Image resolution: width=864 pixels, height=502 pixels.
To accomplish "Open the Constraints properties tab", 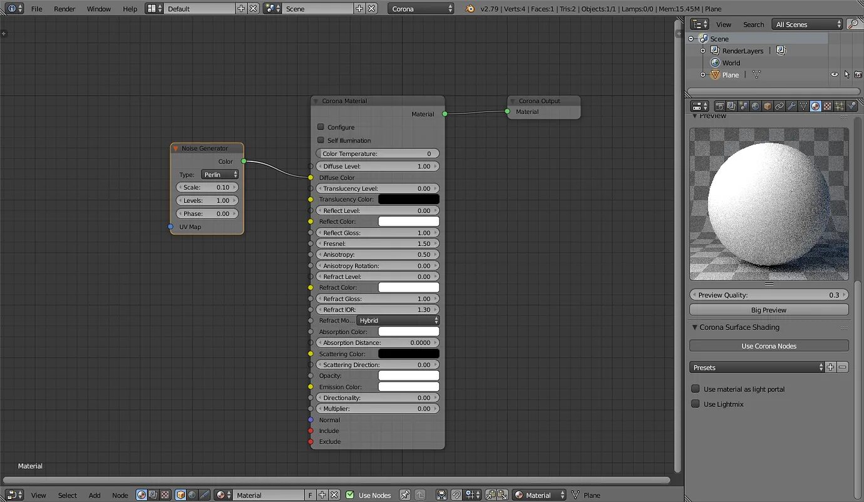I will click(779, 106).
